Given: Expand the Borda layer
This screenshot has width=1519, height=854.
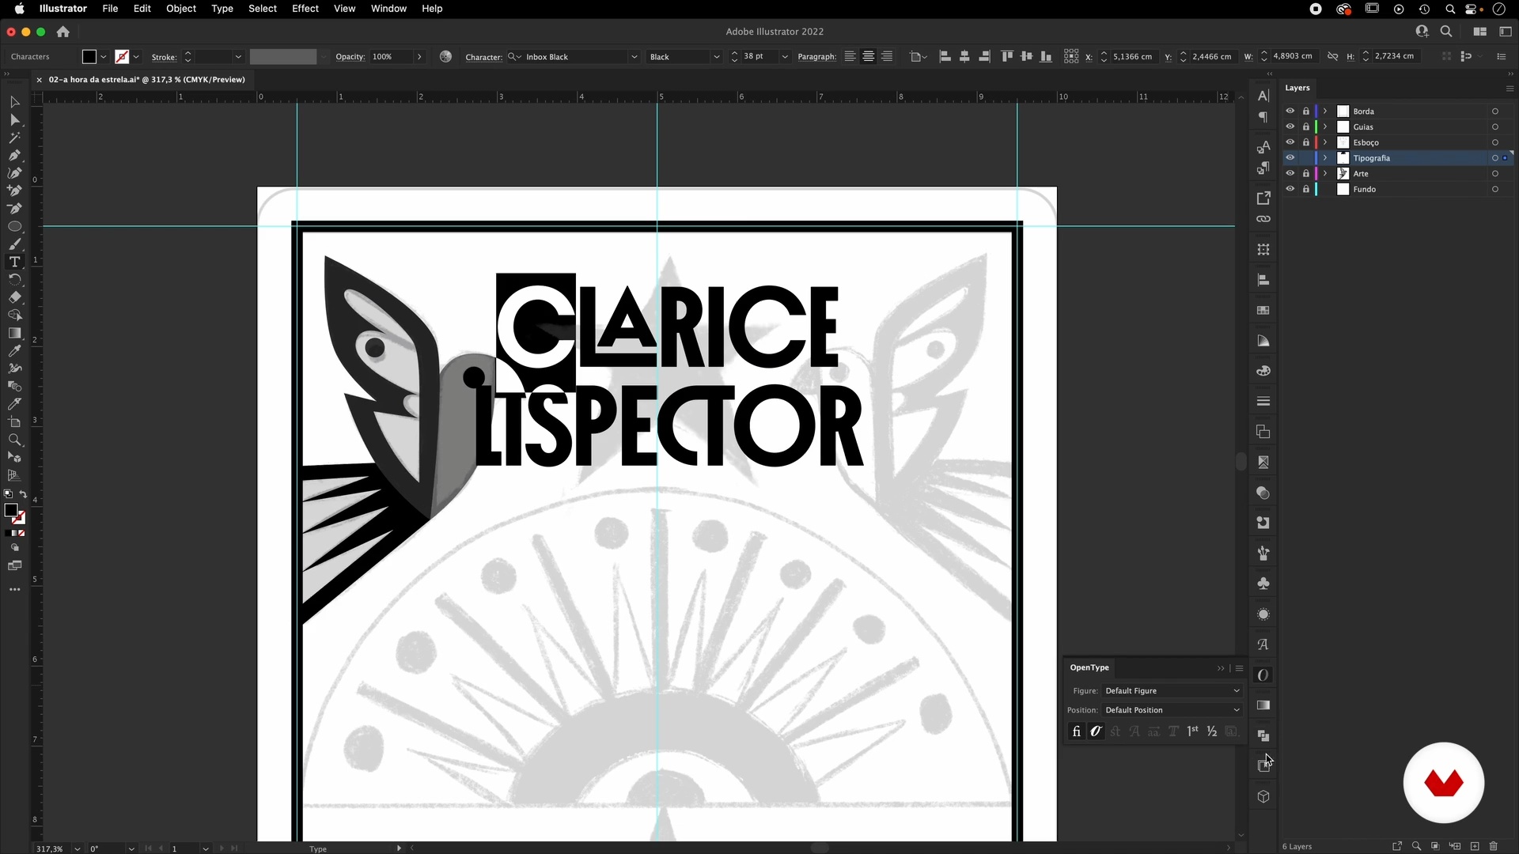Looking at the screenshot, I should coord(1325,111).
